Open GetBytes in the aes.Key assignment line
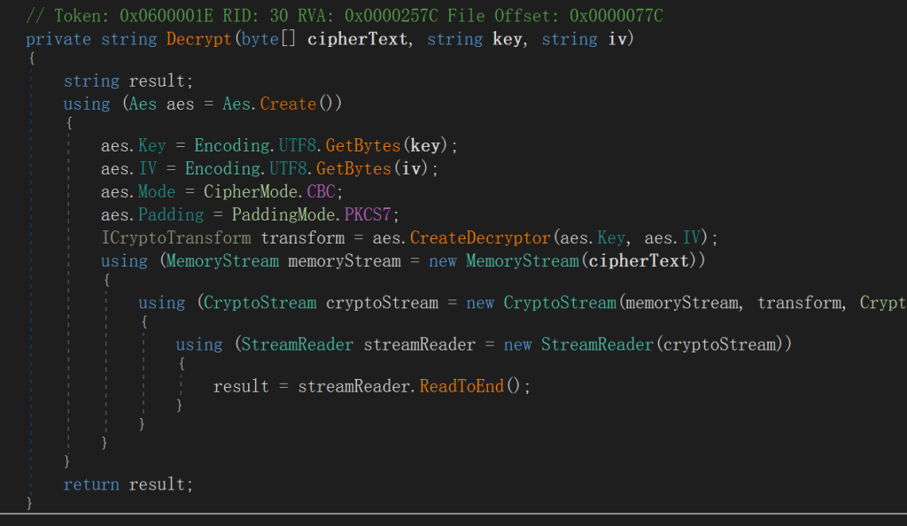This screenshot has height=526, width=907. (x=363, y=145)
